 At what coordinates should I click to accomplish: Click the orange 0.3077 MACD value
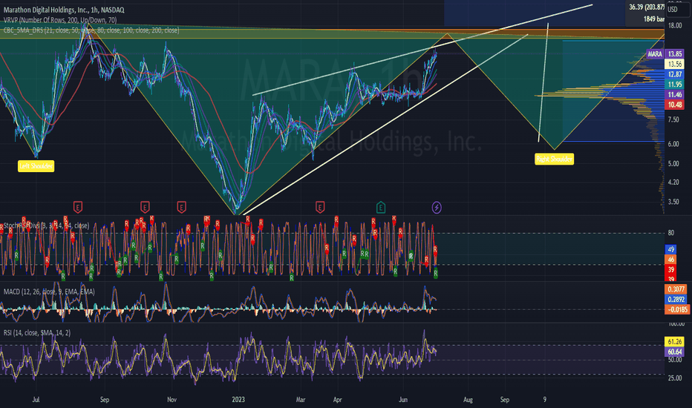(676, 289)
